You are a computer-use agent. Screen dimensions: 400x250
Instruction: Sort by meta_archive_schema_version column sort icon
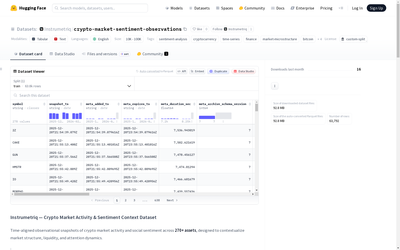[x=250, y=104]
